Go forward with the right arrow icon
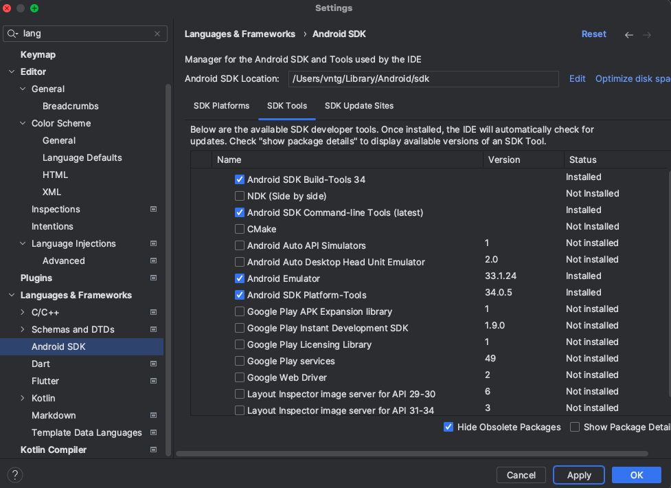The width and height of the screenshot is (671, 488). (x=646, y=34)
